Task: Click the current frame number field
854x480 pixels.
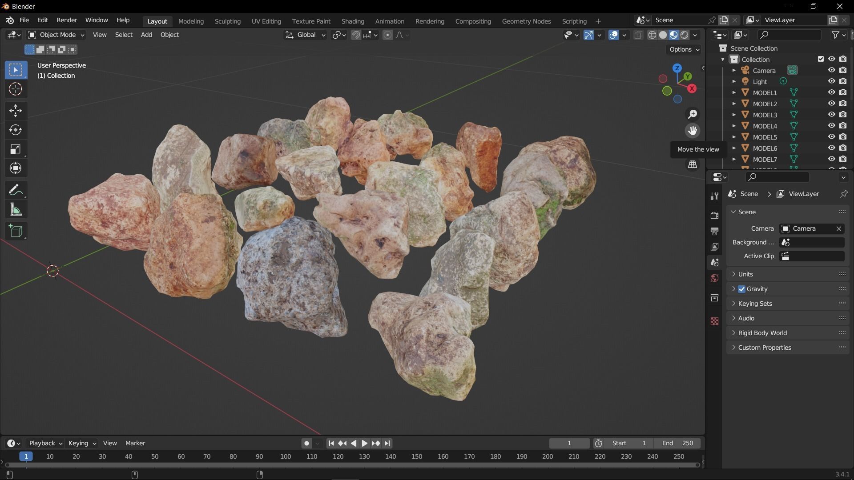Action: point(569,443)
